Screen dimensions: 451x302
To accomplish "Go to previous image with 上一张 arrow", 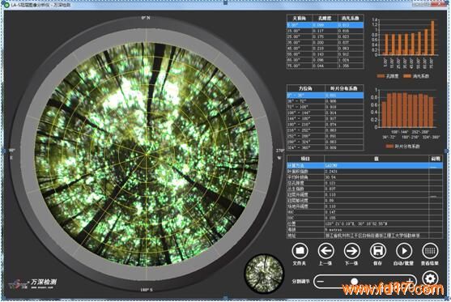I will pyautogui.click(x=325, y=251).
